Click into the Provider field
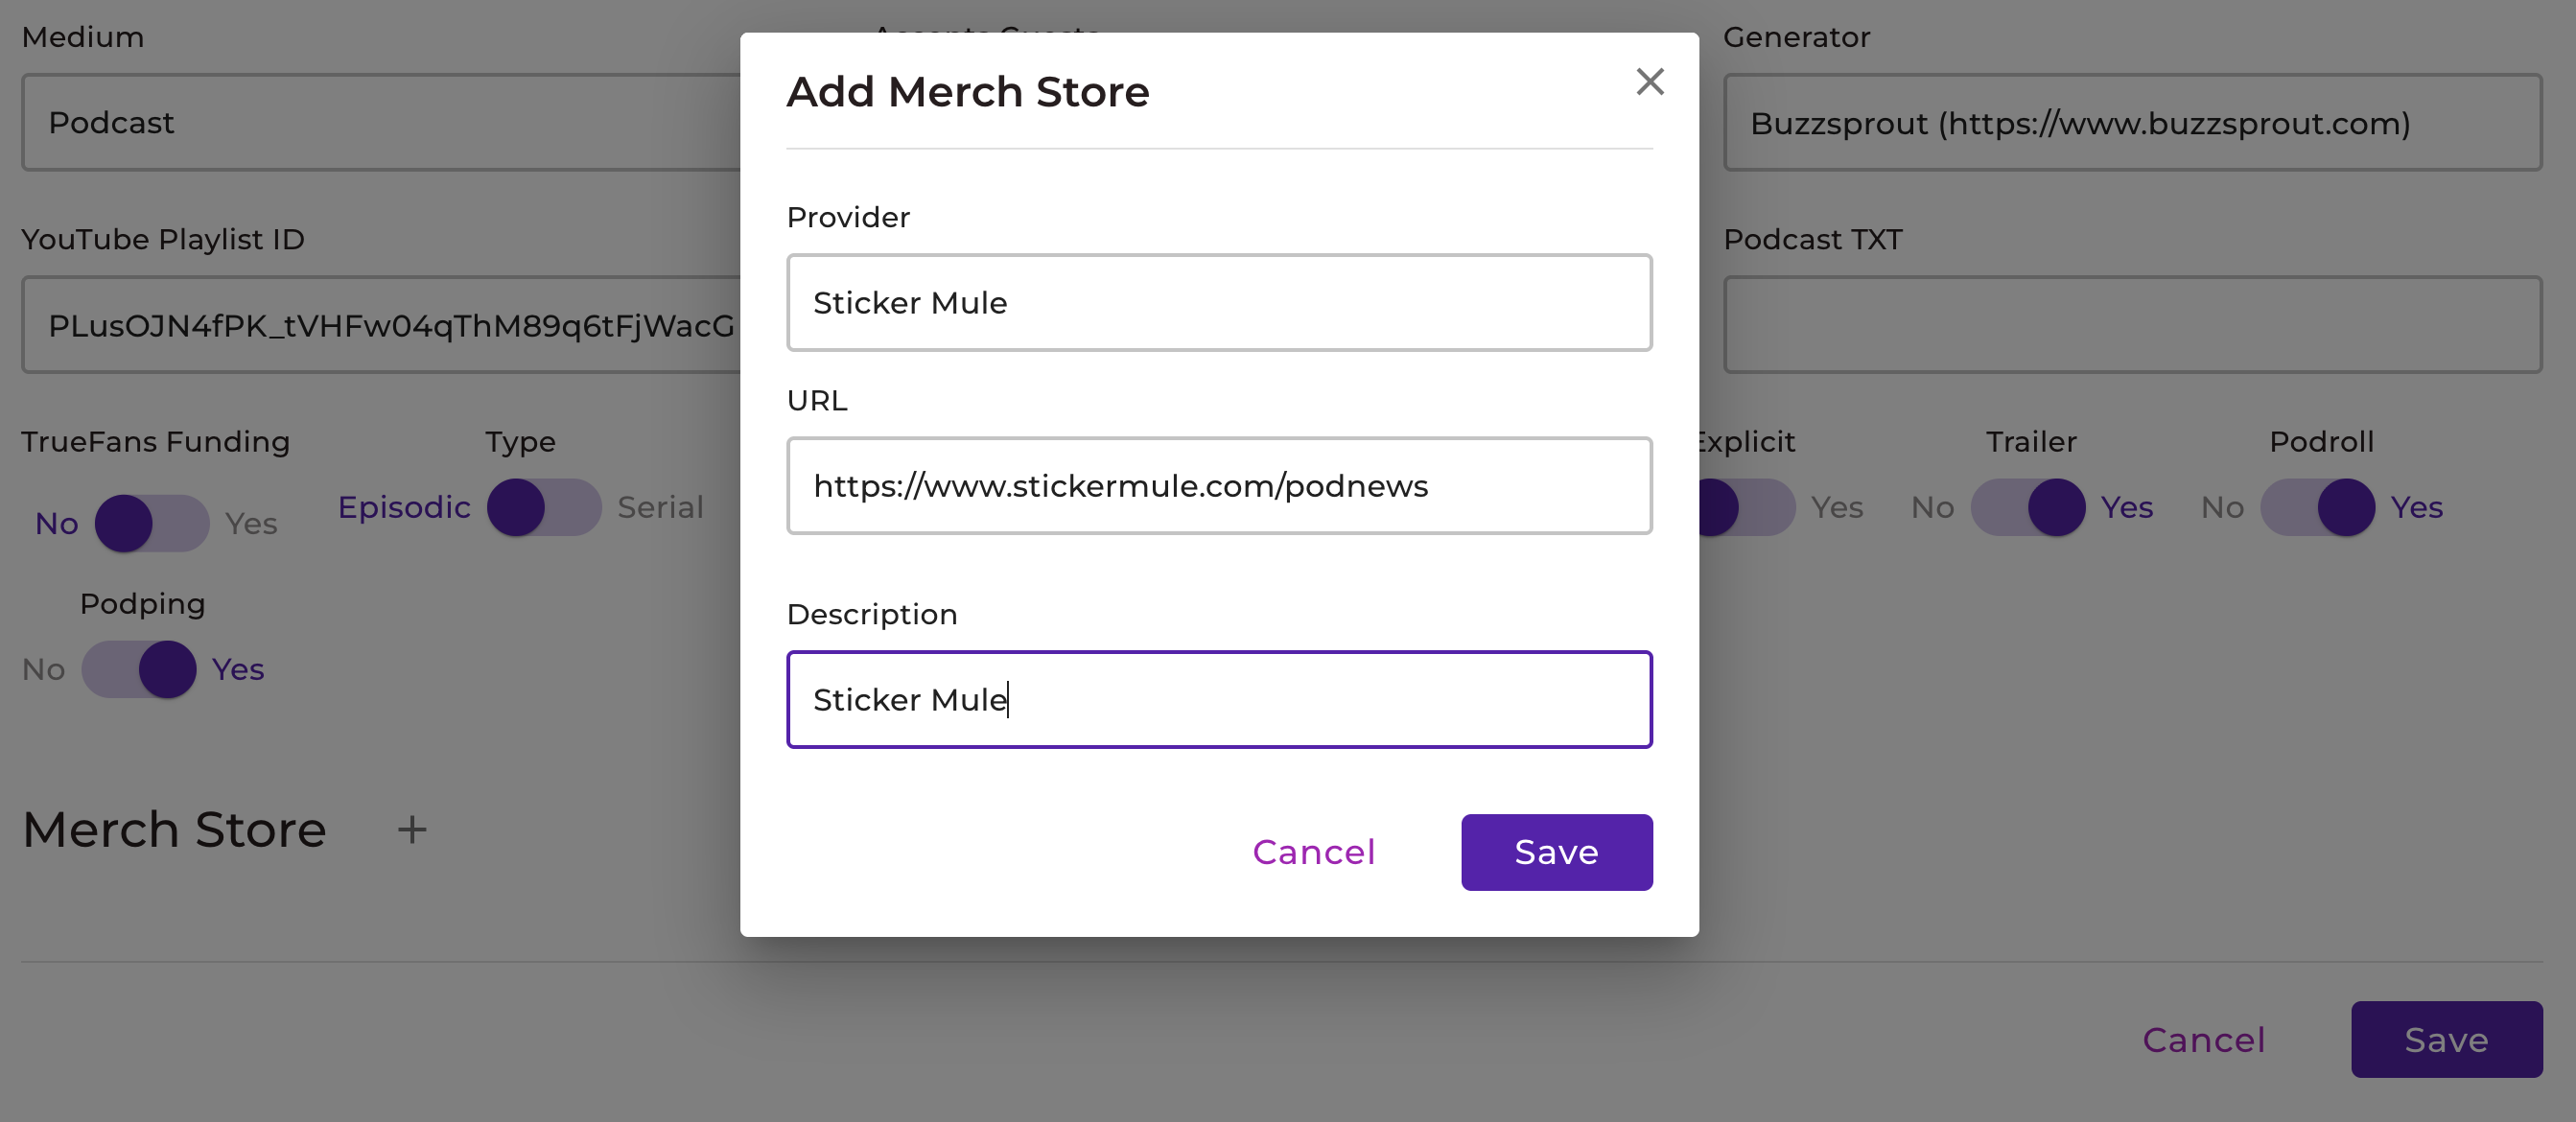The height and width of the screenshot is (1122, 2576). point(1218,302)
